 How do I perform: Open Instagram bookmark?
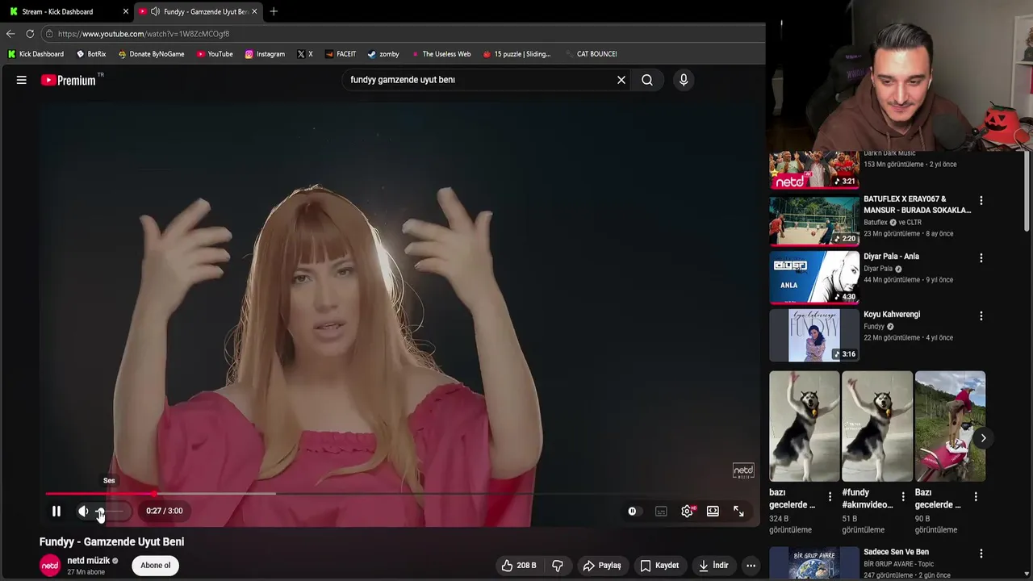tap(265, 54)
